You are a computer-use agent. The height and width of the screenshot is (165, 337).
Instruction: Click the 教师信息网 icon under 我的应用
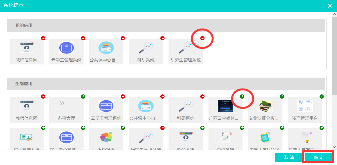pyautogui.click(x=27, y=48)
